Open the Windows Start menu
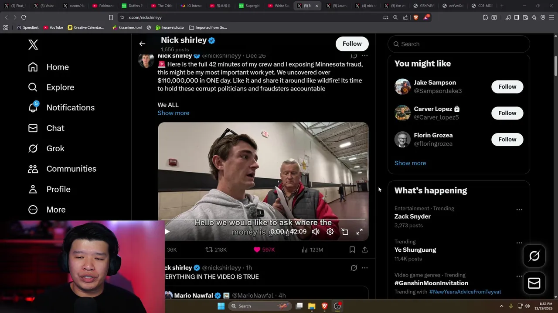 221,306
